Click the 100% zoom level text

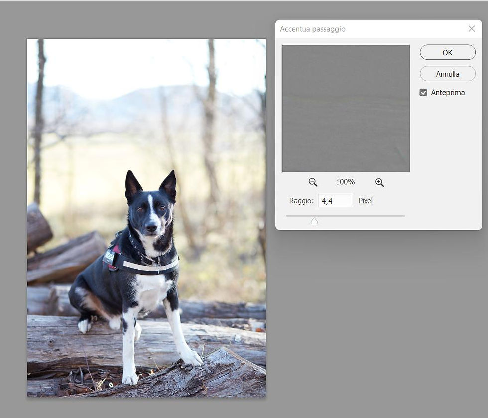(x=345, y=182)
